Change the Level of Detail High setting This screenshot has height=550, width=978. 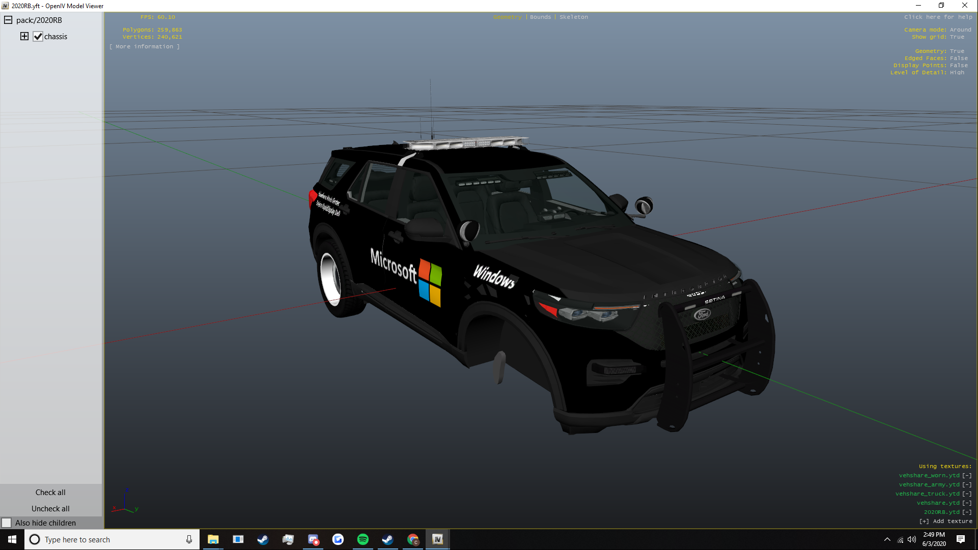click(x=957, y=73)
